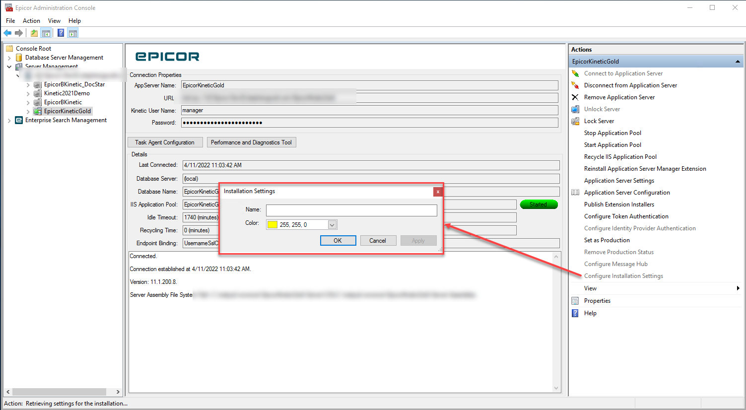
Task: Click Application Server Settings action
Action: point(619,181)
